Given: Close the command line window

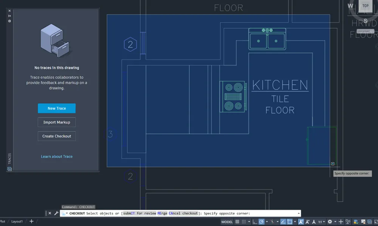Looking at the screenshot, I should tap(50, 213).
